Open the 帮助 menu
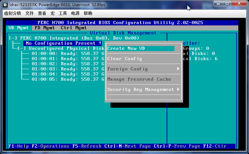This screenshot has width=249, height=154. pyautogui.click(x=88, y=13)
